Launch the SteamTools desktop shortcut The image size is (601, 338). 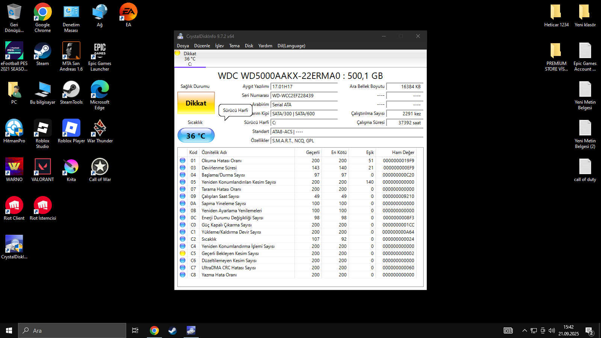pyautogui.click(x=71, y=93)
